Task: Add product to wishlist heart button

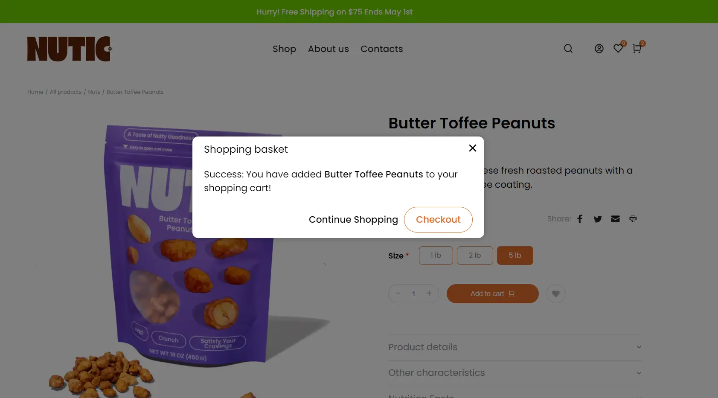Action: point(555,293)
